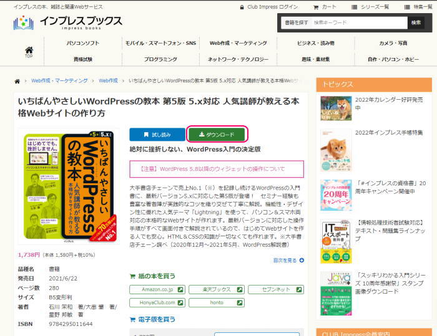
Task: Buy from 楽天ブックス
Action: (x=217, y=289)
